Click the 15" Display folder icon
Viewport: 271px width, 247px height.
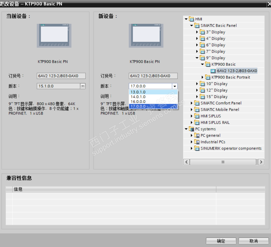point(202,97)
